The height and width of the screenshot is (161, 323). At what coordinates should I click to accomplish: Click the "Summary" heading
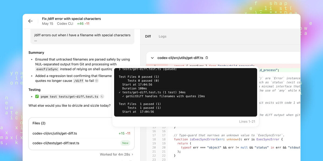coord(36,53)
